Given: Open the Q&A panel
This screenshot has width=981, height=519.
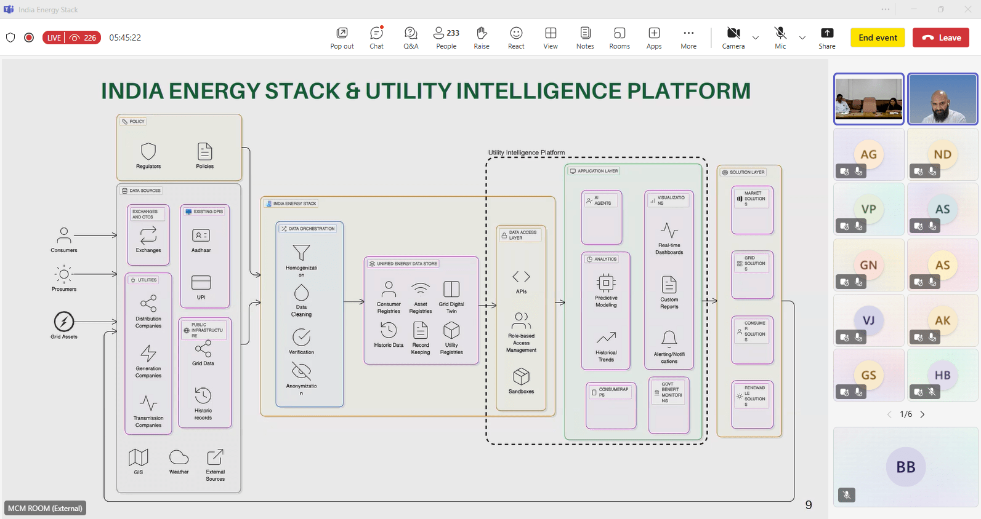Looking at the screenshot, I should (411, 38).
